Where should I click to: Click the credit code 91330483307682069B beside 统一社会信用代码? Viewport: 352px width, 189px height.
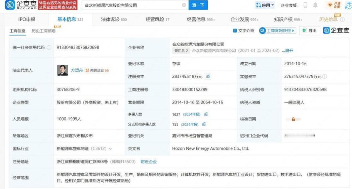pos(78,48)
